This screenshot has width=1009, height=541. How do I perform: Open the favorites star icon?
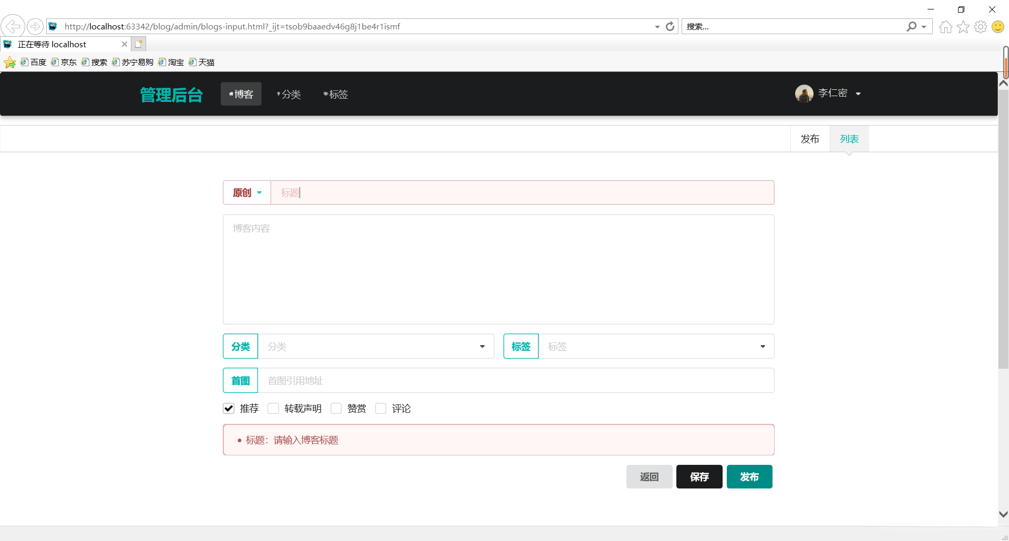pyautogui.click(x=963, y=27)
